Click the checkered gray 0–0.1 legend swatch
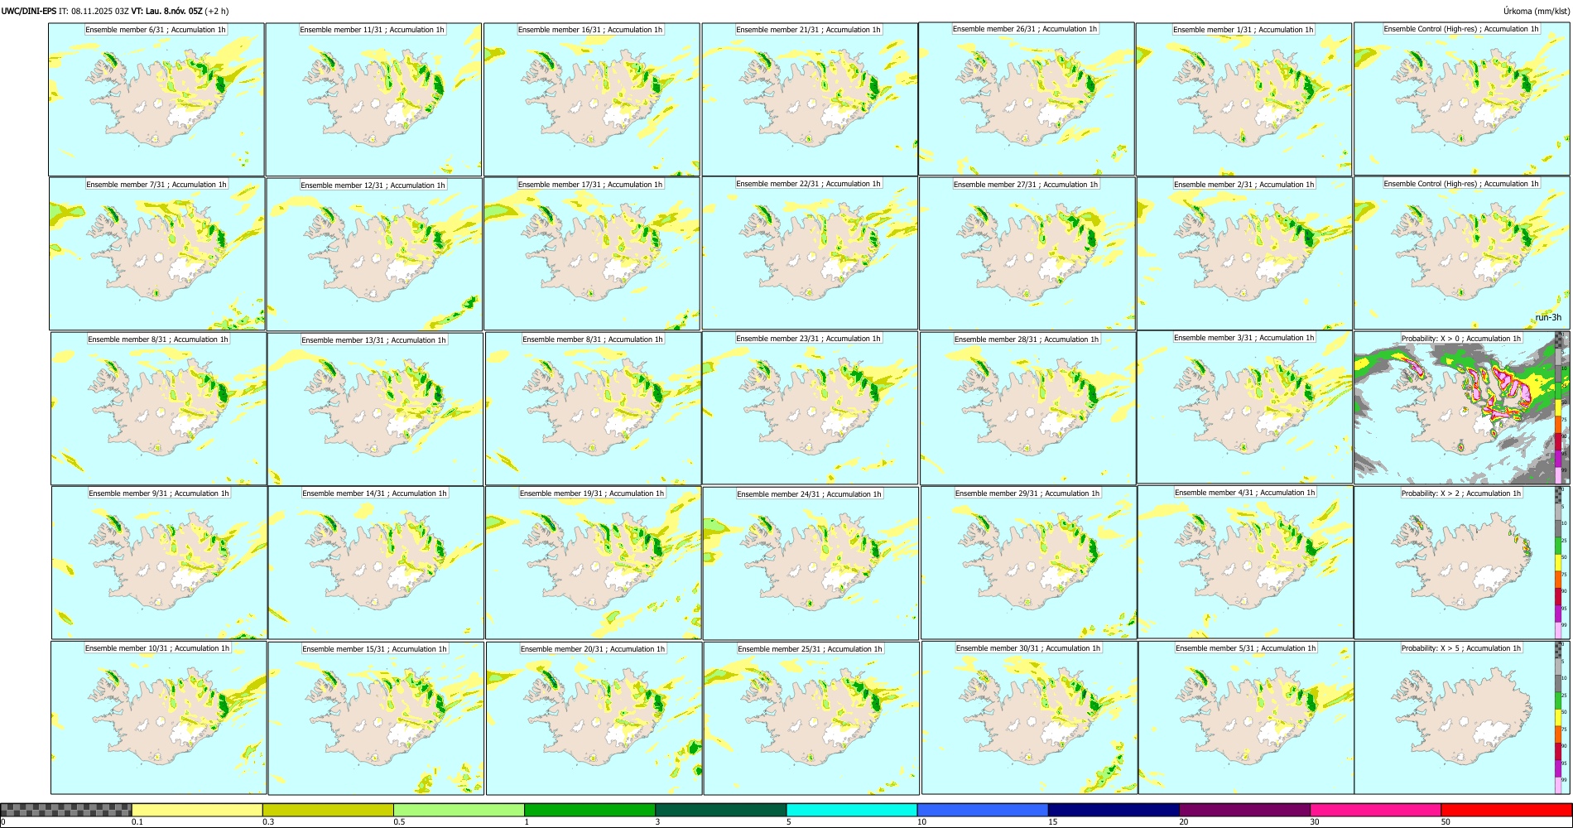The image size is (1573, 828). [x=66, y=810]
